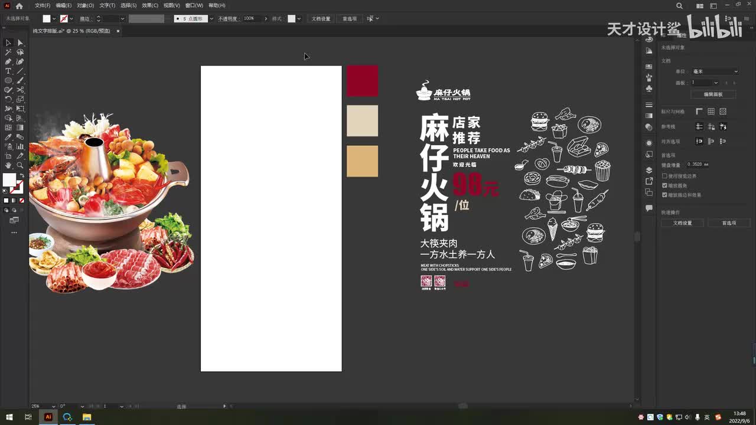Toggle show guides in 参考线 row
Screen dimensions: 756x425
pos(699,126)
